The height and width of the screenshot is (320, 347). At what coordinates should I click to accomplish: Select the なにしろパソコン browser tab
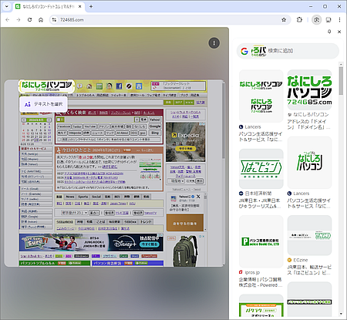(49, 7)
